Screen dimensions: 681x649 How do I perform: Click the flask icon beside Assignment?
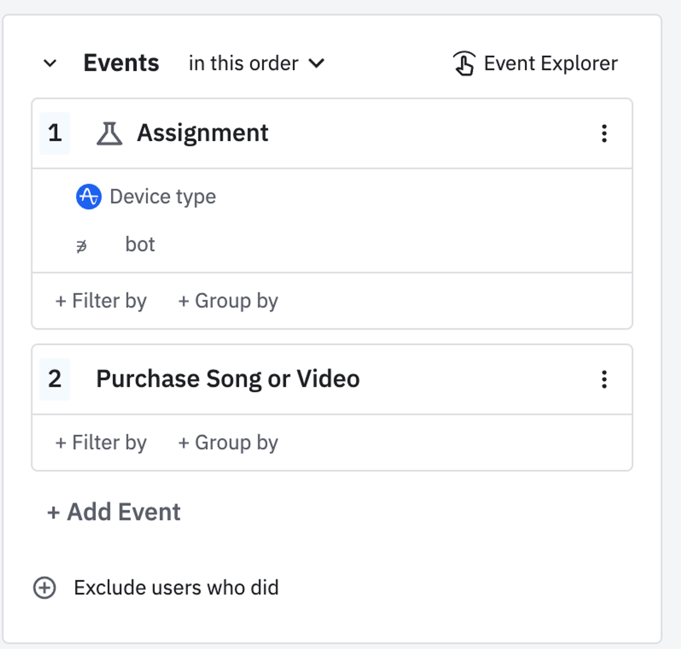click(x=109, y=133)
